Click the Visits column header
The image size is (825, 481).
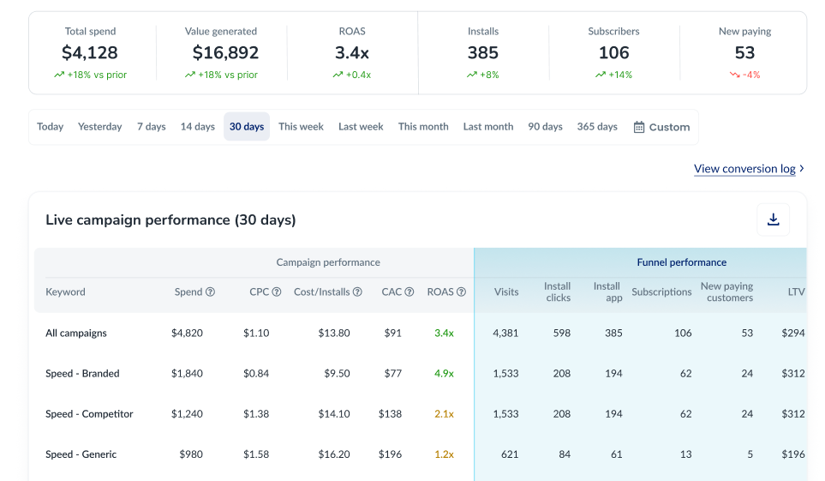point(506,292)
